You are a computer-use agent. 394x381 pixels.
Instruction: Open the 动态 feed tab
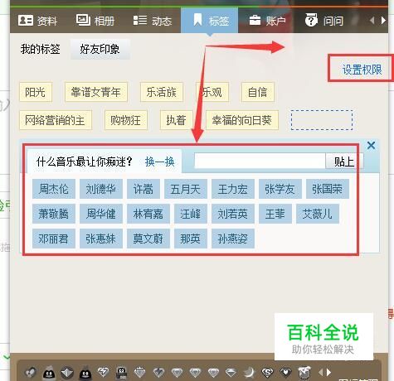pyautogui.click(x=153, y=21)
